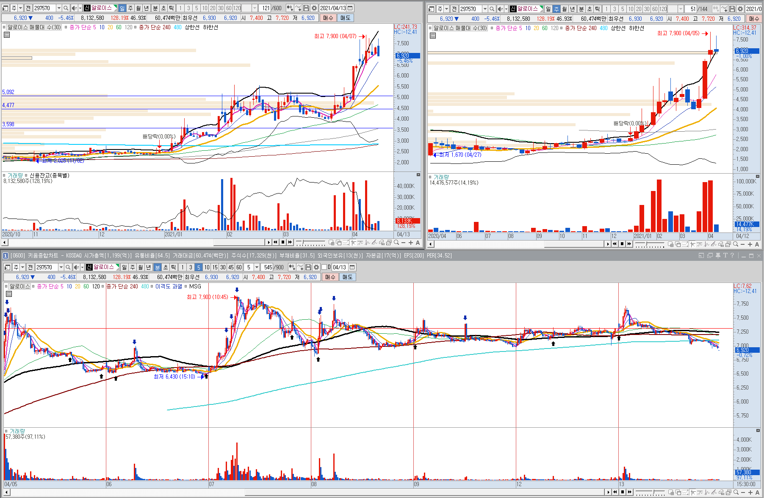
Task: Toggle 알로이스 매물대 수(30) legend in top-left chart
Action: click(34, 28)
